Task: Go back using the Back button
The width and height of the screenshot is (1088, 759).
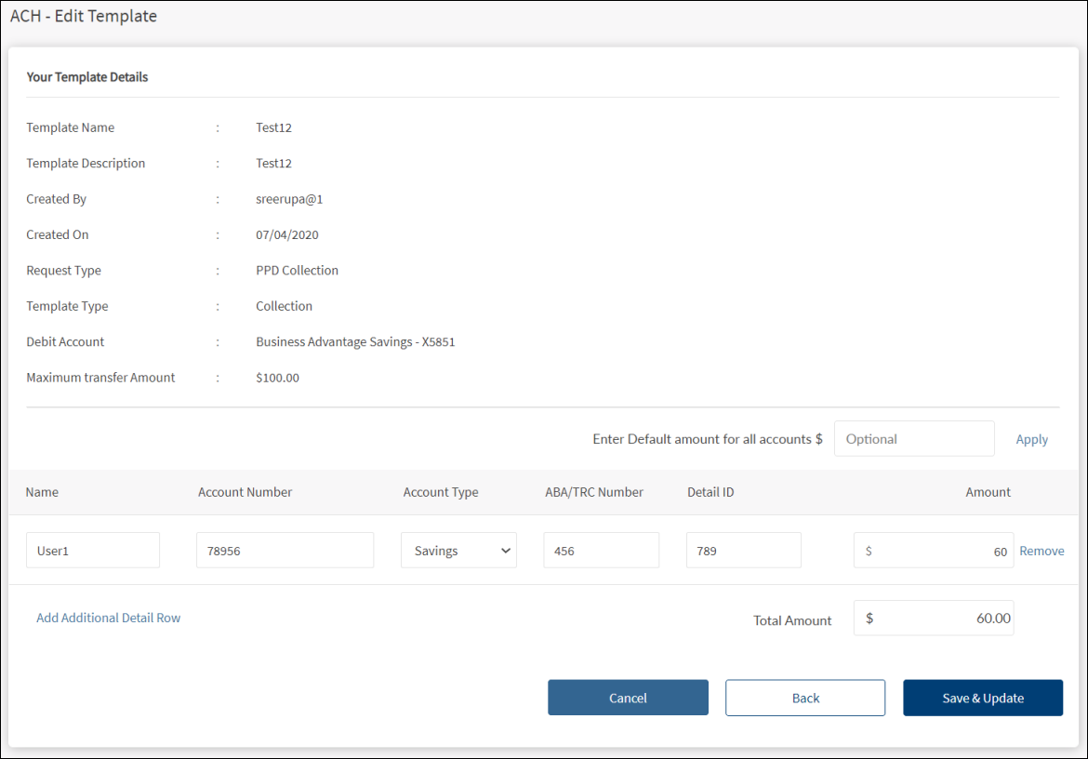Action: tap(804, 698)
